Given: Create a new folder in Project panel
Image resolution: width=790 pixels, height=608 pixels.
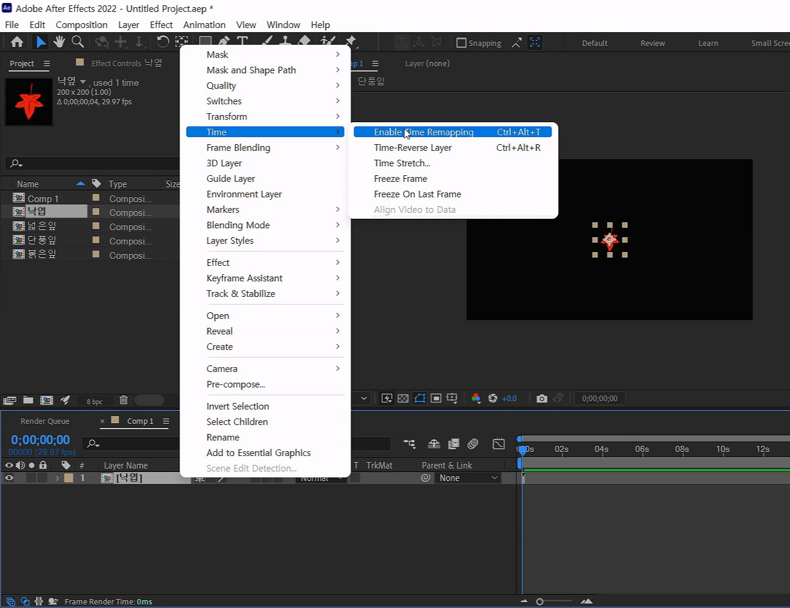Looking at the screenshot, I should click(28, 400).
